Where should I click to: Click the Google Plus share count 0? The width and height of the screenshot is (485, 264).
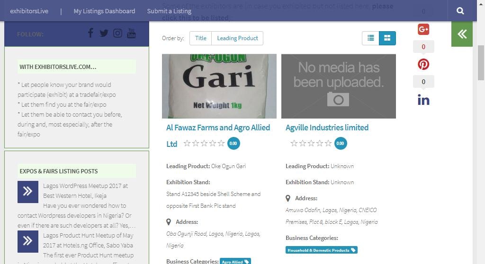point(423,47)
